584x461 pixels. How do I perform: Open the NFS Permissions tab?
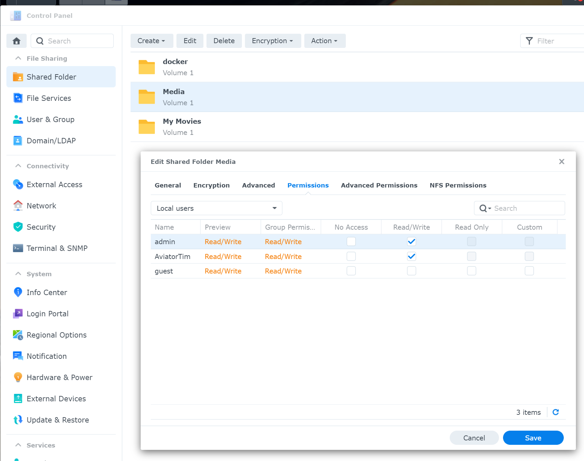point(458,185)
